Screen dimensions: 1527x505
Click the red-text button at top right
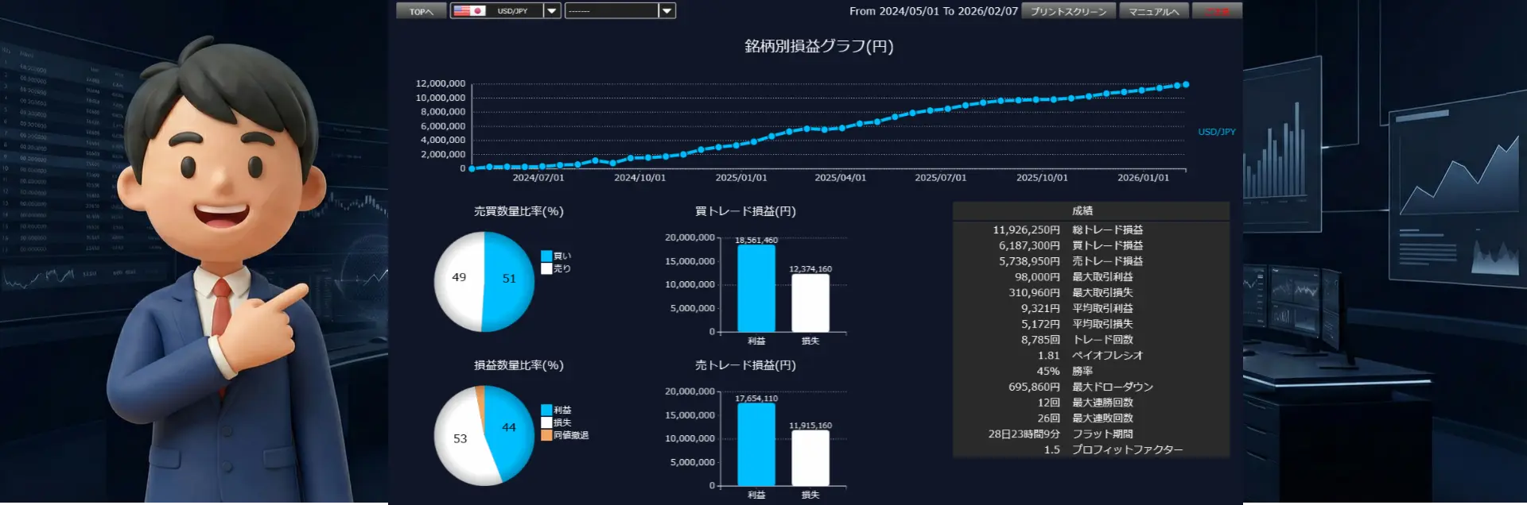point(1216,11)
